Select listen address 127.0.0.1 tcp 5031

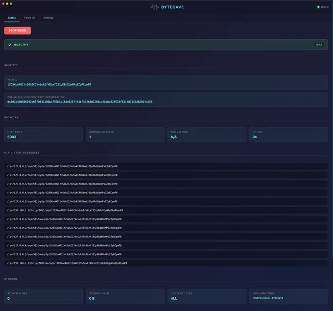tap(166, 166)
